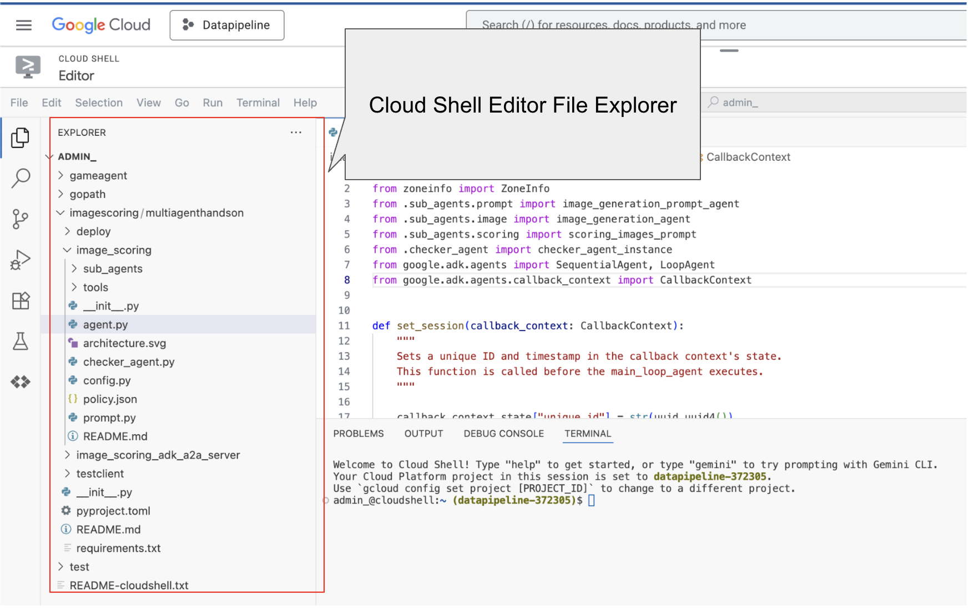Open the Datapipeline project selector
979x611 pixels.
point(226,25)
